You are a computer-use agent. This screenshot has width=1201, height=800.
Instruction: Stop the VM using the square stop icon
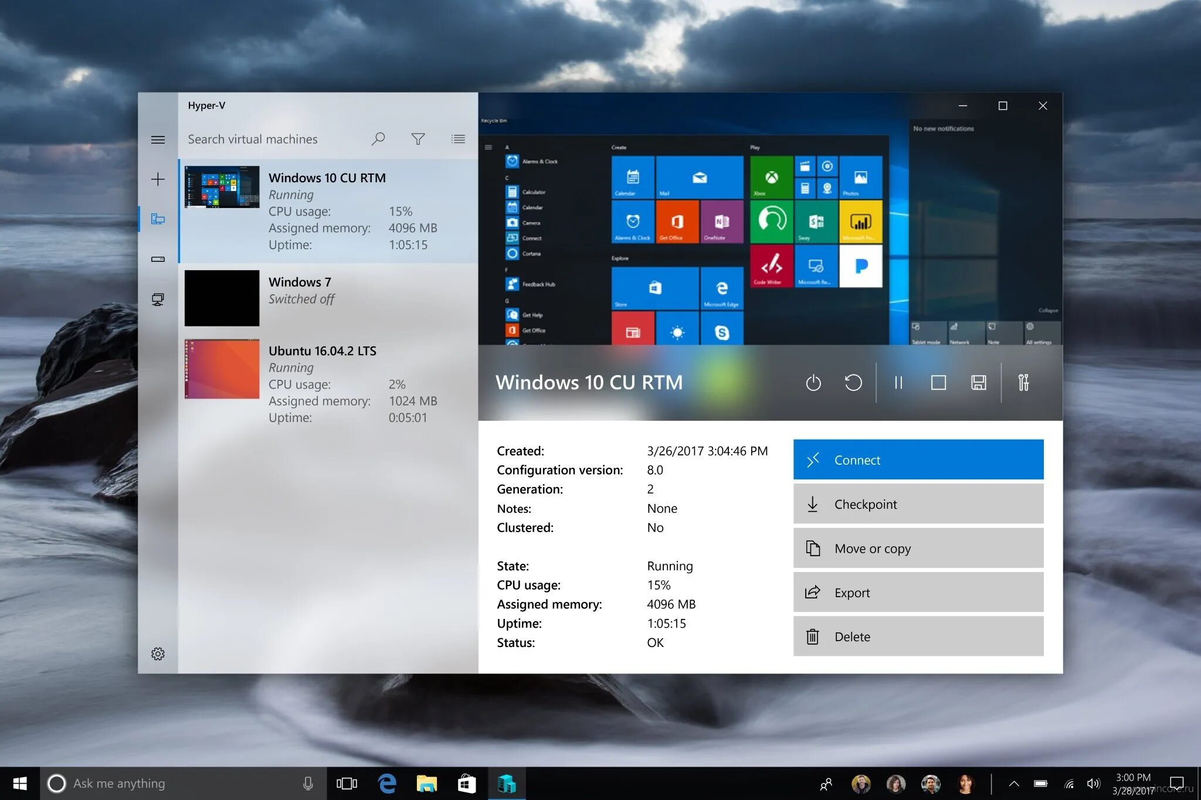pyautogui.click(x=938, y=383)
